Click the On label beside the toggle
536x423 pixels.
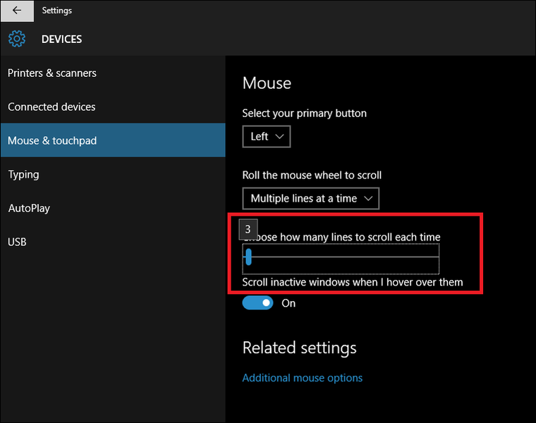coord(288,303)
